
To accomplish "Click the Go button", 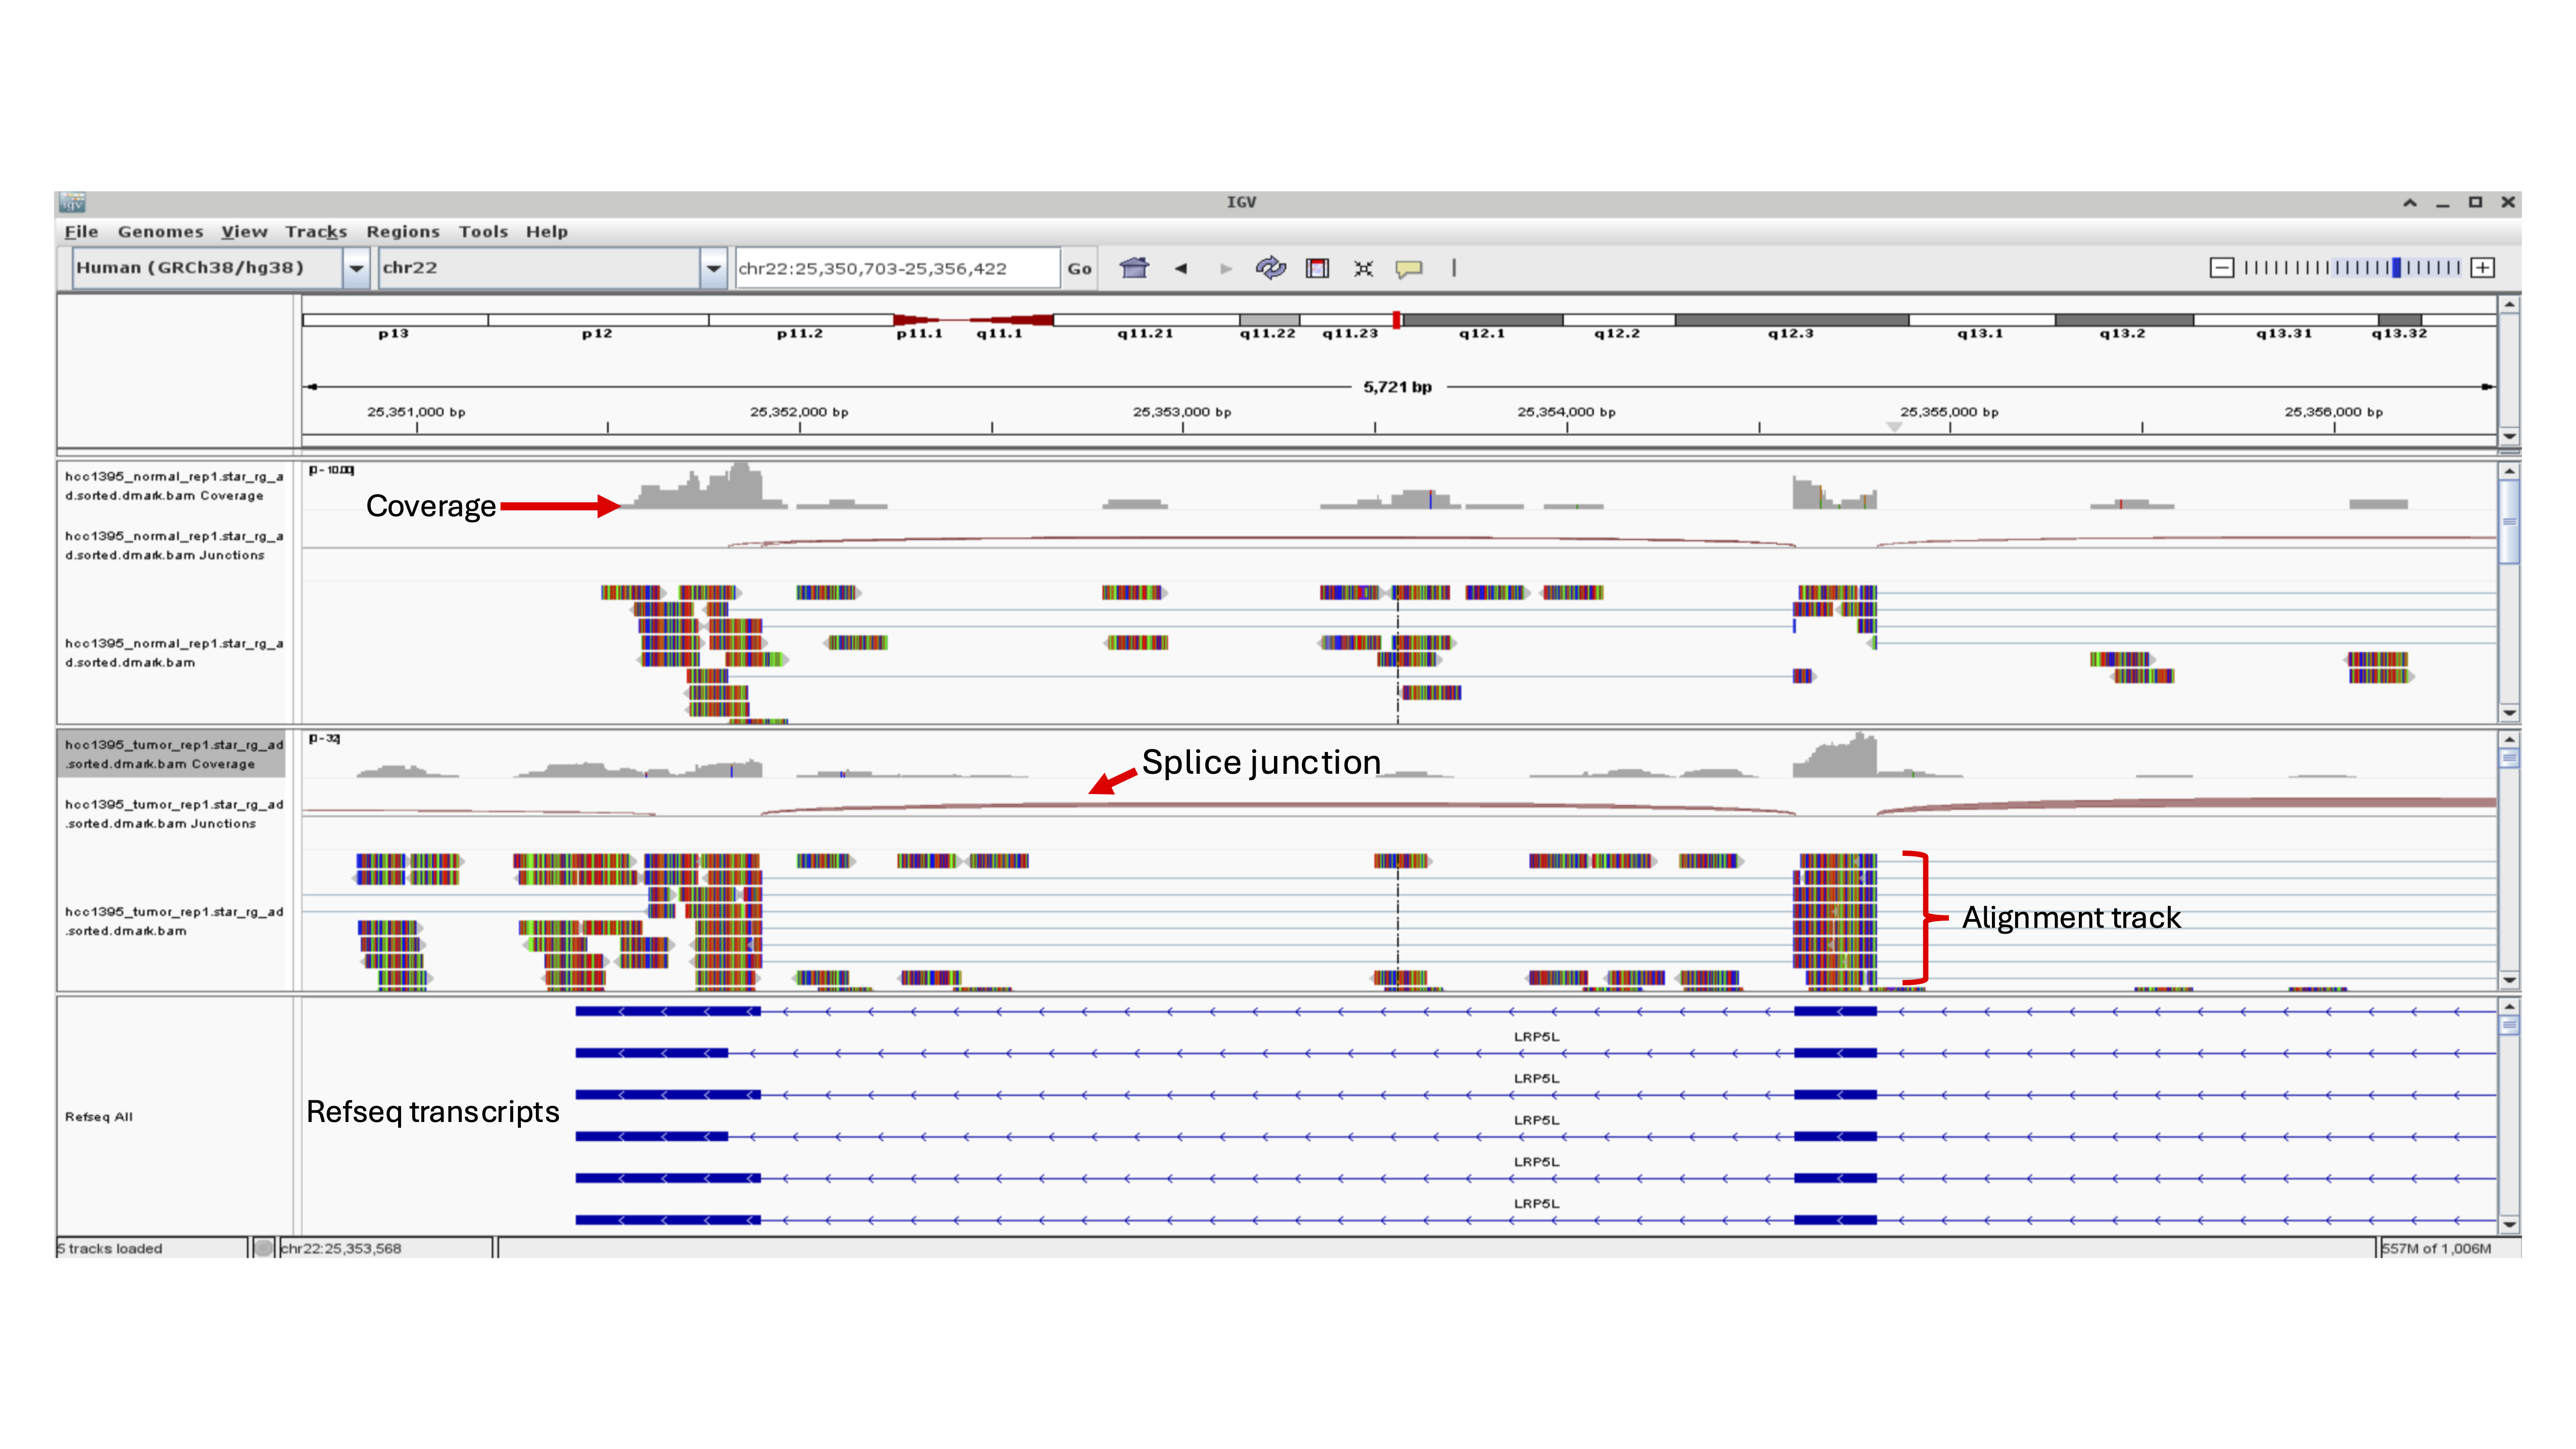I will [x=1079, y=268].
